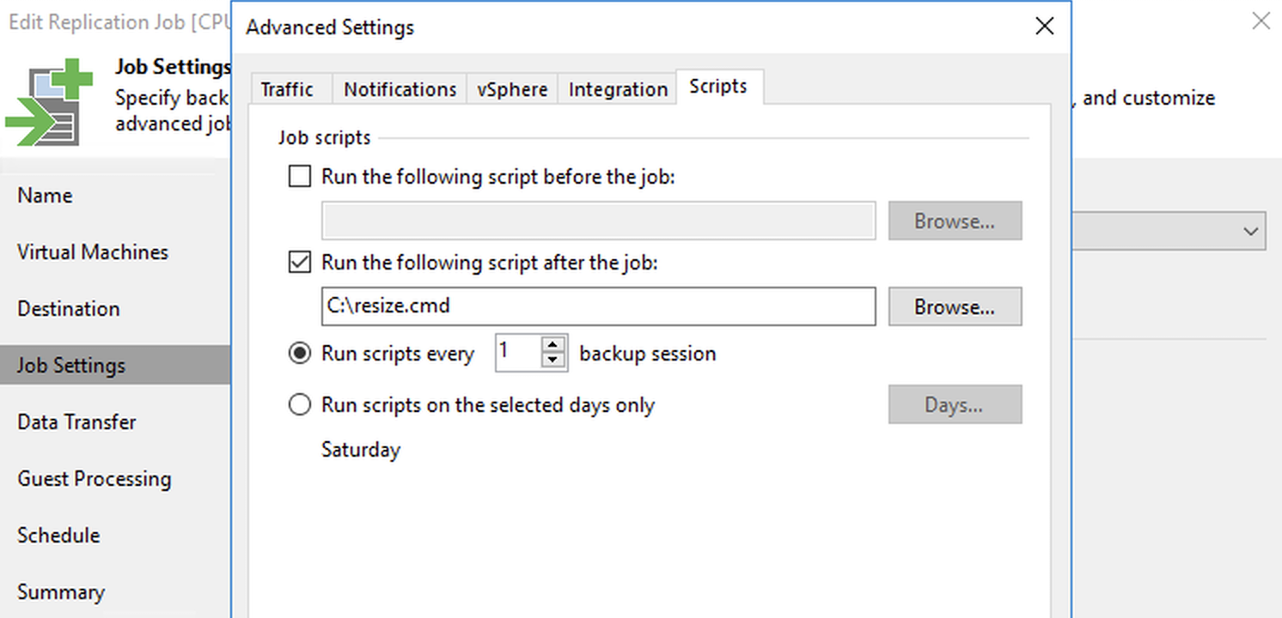Open the Schedule wizard step
The height and width of the screenshot is (618, 1282).
click(x=58, y=536)
